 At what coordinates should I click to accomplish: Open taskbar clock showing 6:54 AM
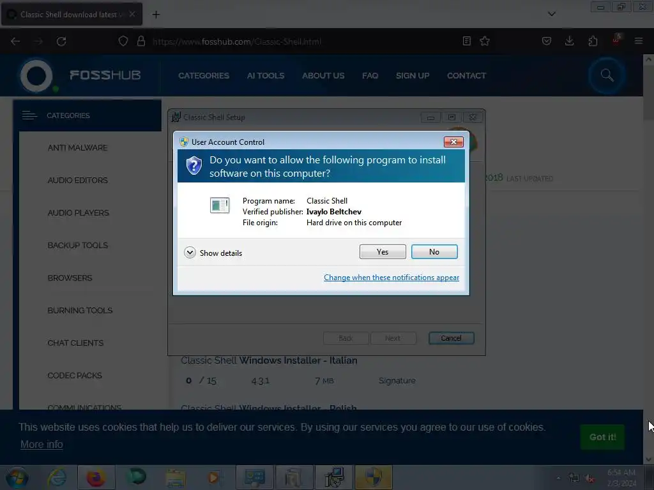coord(621,477)
